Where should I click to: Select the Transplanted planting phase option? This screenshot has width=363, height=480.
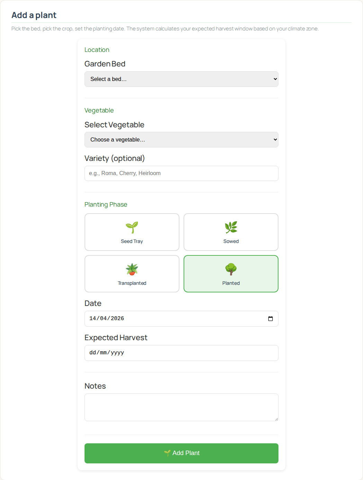[x=132, y=274]
